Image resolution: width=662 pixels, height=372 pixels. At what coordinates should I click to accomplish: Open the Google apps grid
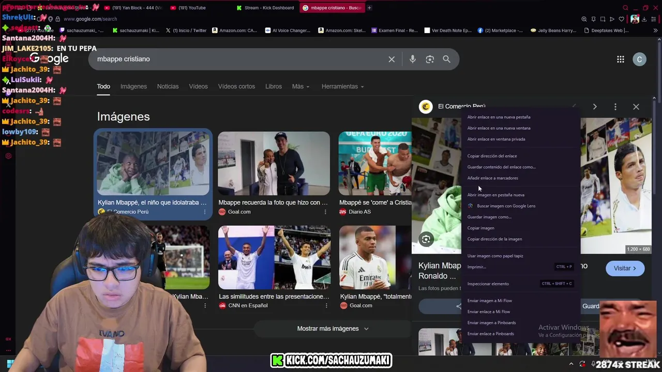(621, 59)
